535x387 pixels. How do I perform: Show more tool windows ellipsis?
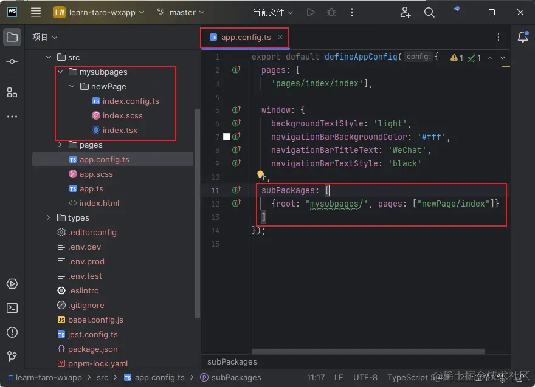point(12,117)
